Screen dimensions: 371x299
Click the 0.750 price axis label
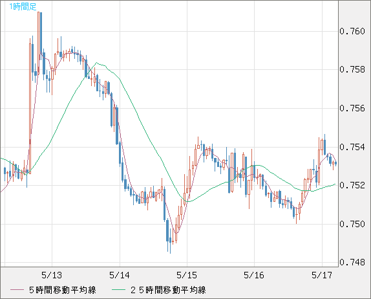[x=352, y=224]
